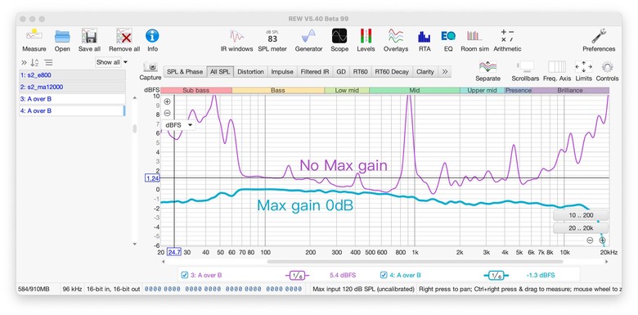
Task: Select the All SPL tab
Action: point(220,72)
